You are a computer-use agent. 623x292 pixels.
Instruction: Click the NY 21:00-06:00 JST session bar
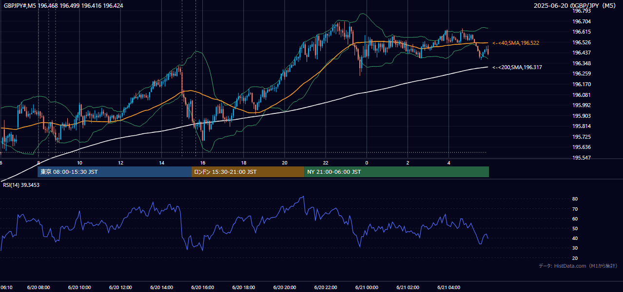396,172
